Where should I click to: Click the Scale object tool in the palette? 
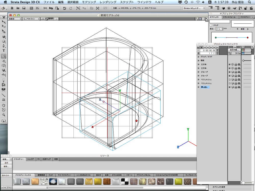(x=4, y=31)
